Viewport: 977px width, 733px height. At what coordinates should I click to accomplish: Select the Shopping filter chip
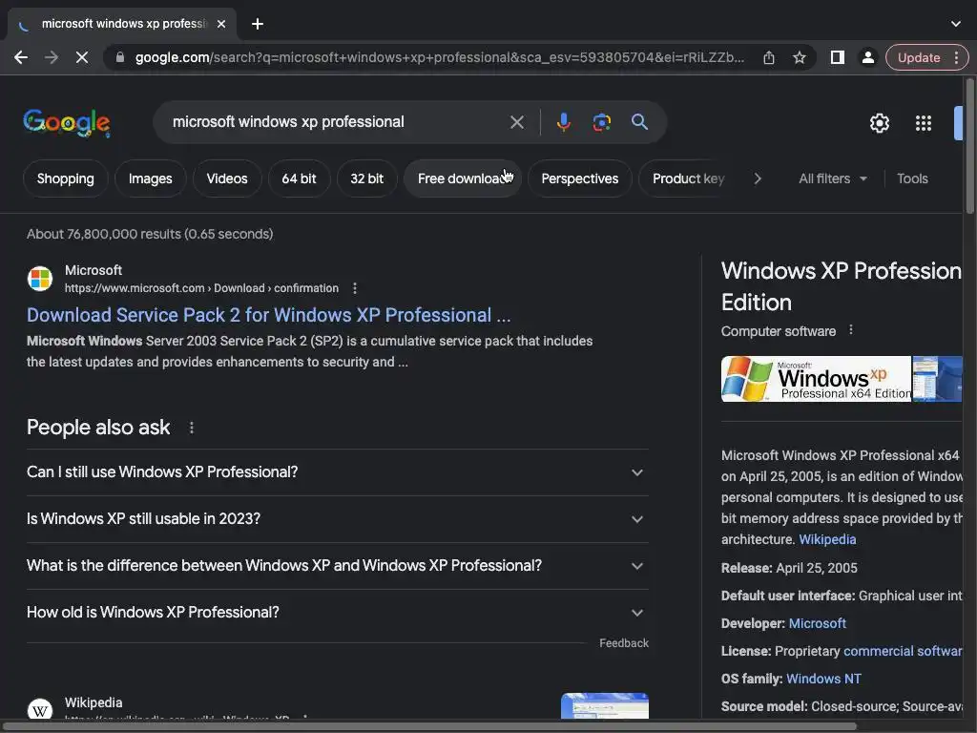(x=66, y=178)
